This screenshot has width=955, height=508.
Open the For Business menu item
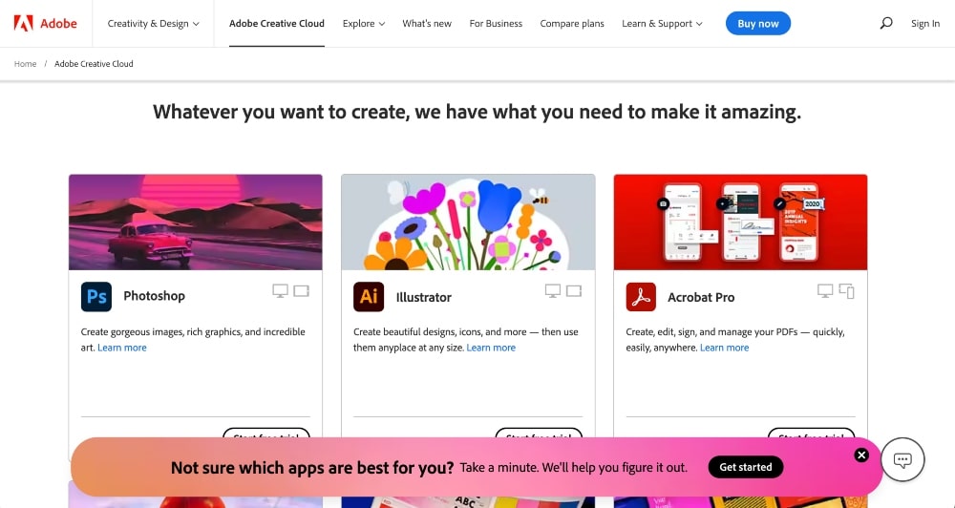point(496,24)
